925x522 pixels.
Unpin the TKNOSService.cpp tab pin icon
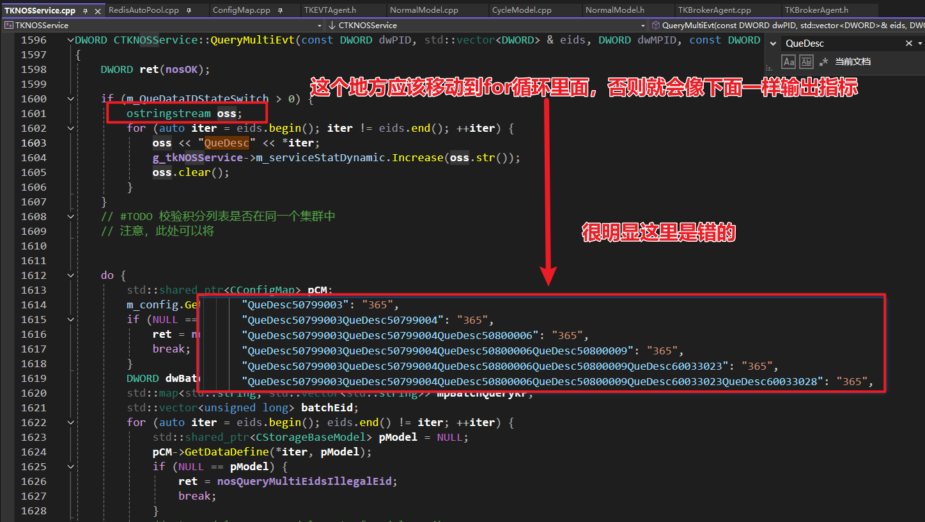pyautogui.click(x=86, y=11)
